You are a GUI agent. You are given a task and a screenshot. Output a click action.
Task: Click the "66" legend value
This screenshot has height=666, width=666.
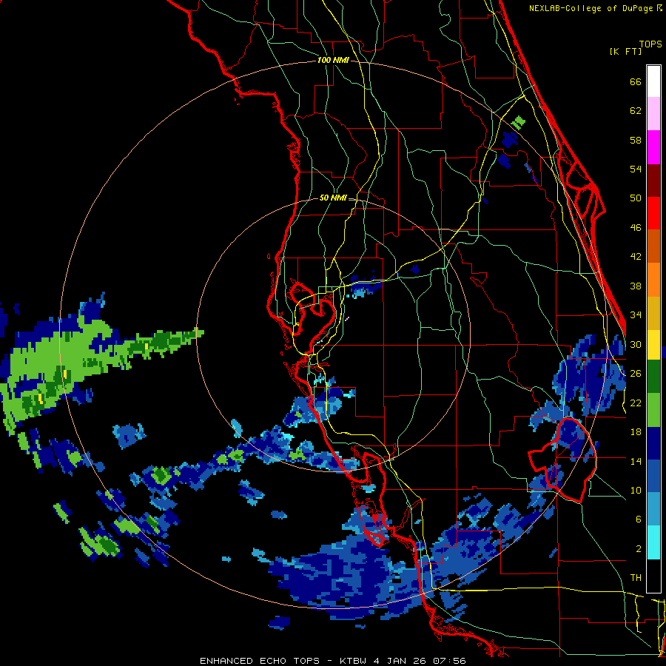(636, 81)
